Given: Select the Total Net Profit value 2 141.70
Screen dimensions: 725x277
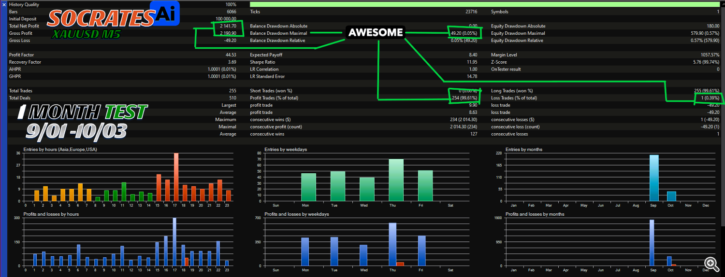Looking at the screenshot, I should [x=227, y=26].
